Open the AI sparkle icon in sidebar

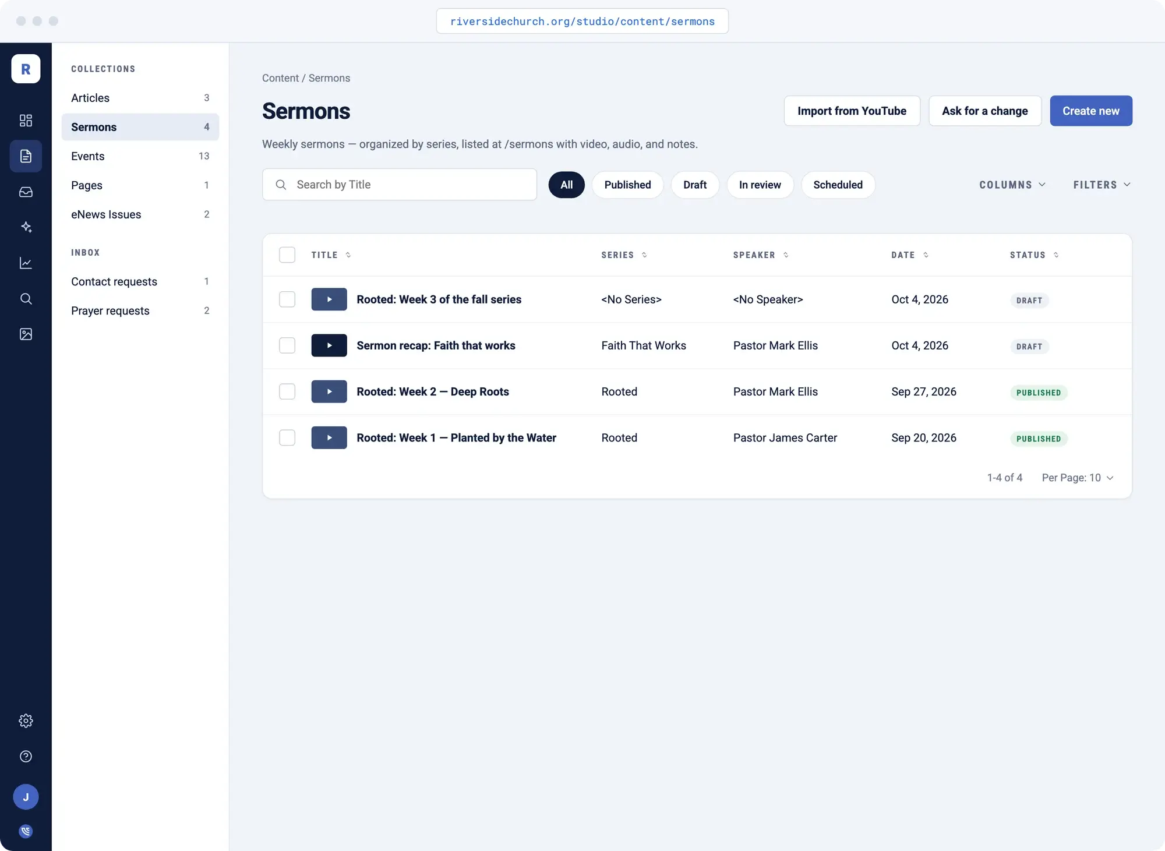click(26, 227)
